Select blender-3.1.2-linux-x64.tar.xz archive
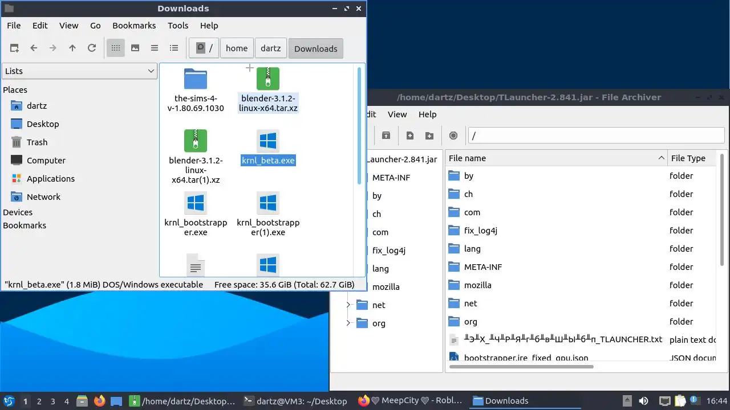 [268, 89]
